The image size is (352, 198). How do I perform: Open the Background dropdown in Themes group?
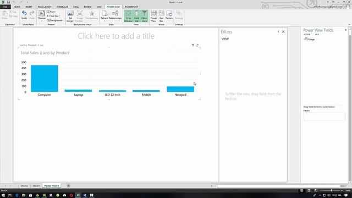point(56,20)
